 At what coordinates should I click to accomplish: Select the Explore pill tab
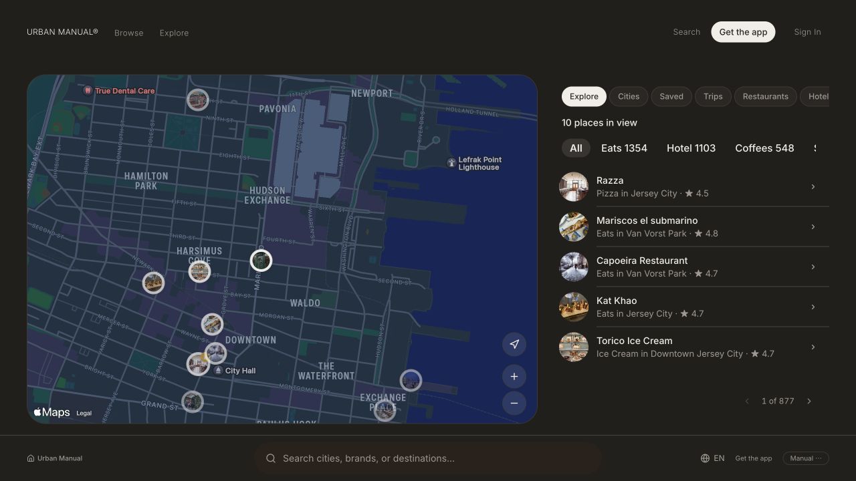point(584,96)
